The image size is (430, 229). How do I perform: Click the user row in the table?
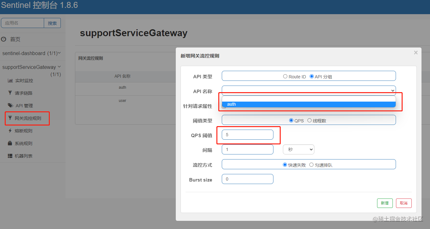[x=123, y=101]
